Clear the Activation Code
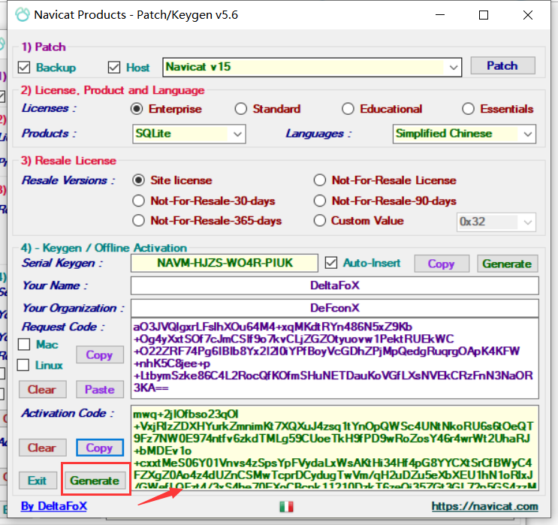 [42, 448]
